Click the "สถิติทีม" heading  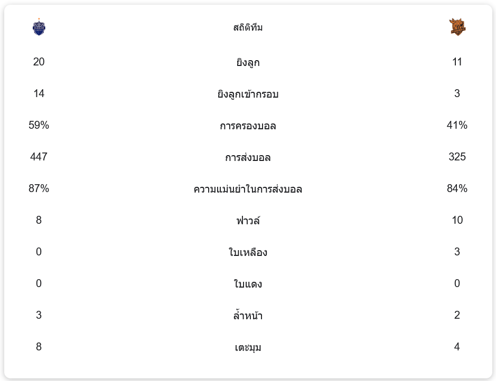click(248, 27)
